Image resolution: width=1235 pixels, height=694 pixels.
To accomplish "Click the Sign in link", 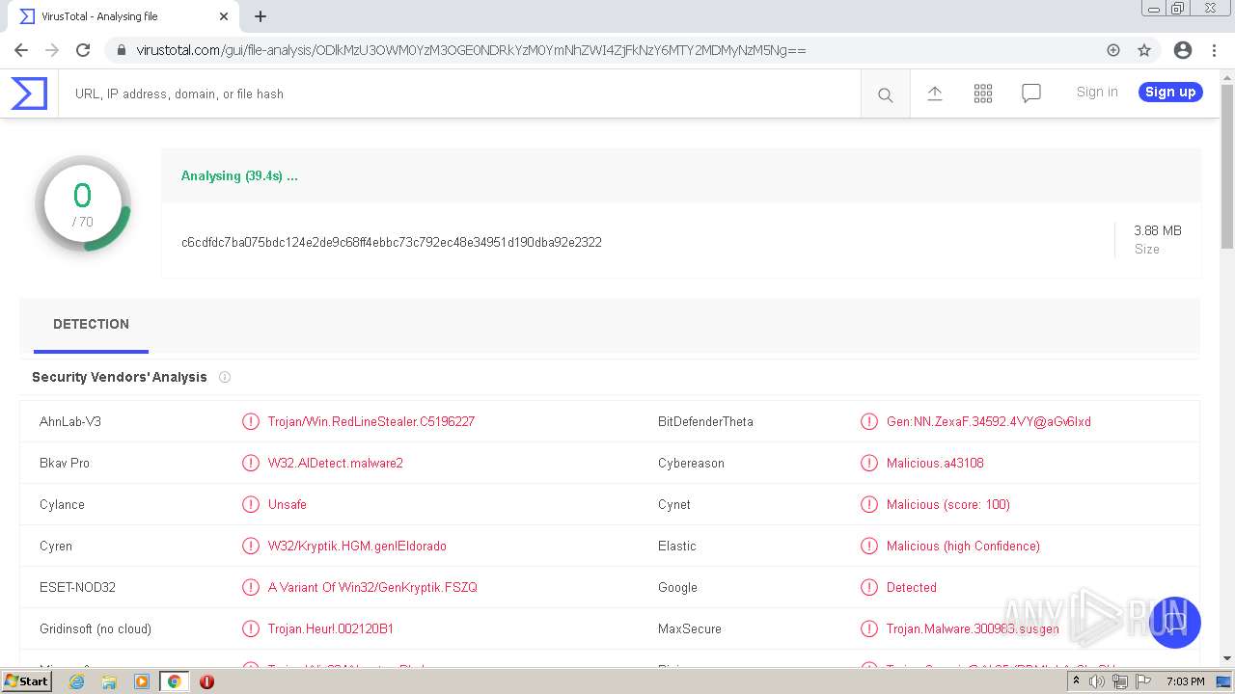I will [x=1097, y=92].
